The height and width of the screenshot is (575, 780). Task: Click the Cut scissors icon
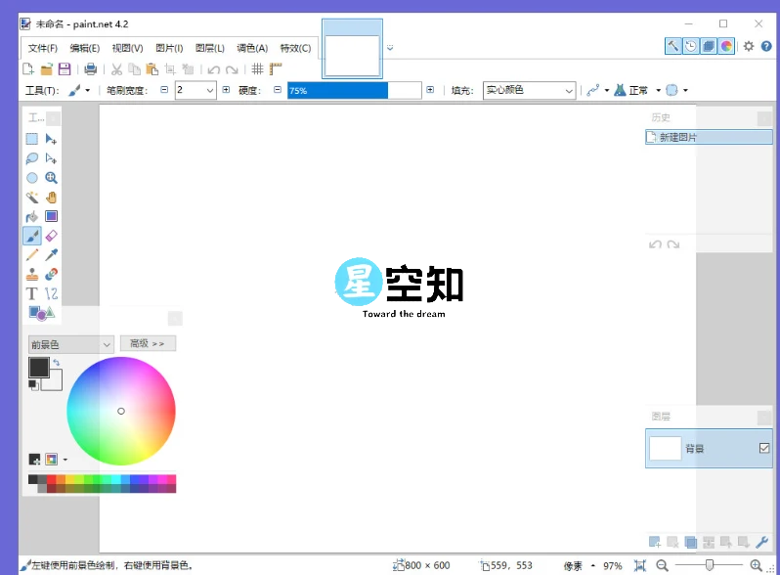(116, 68)
